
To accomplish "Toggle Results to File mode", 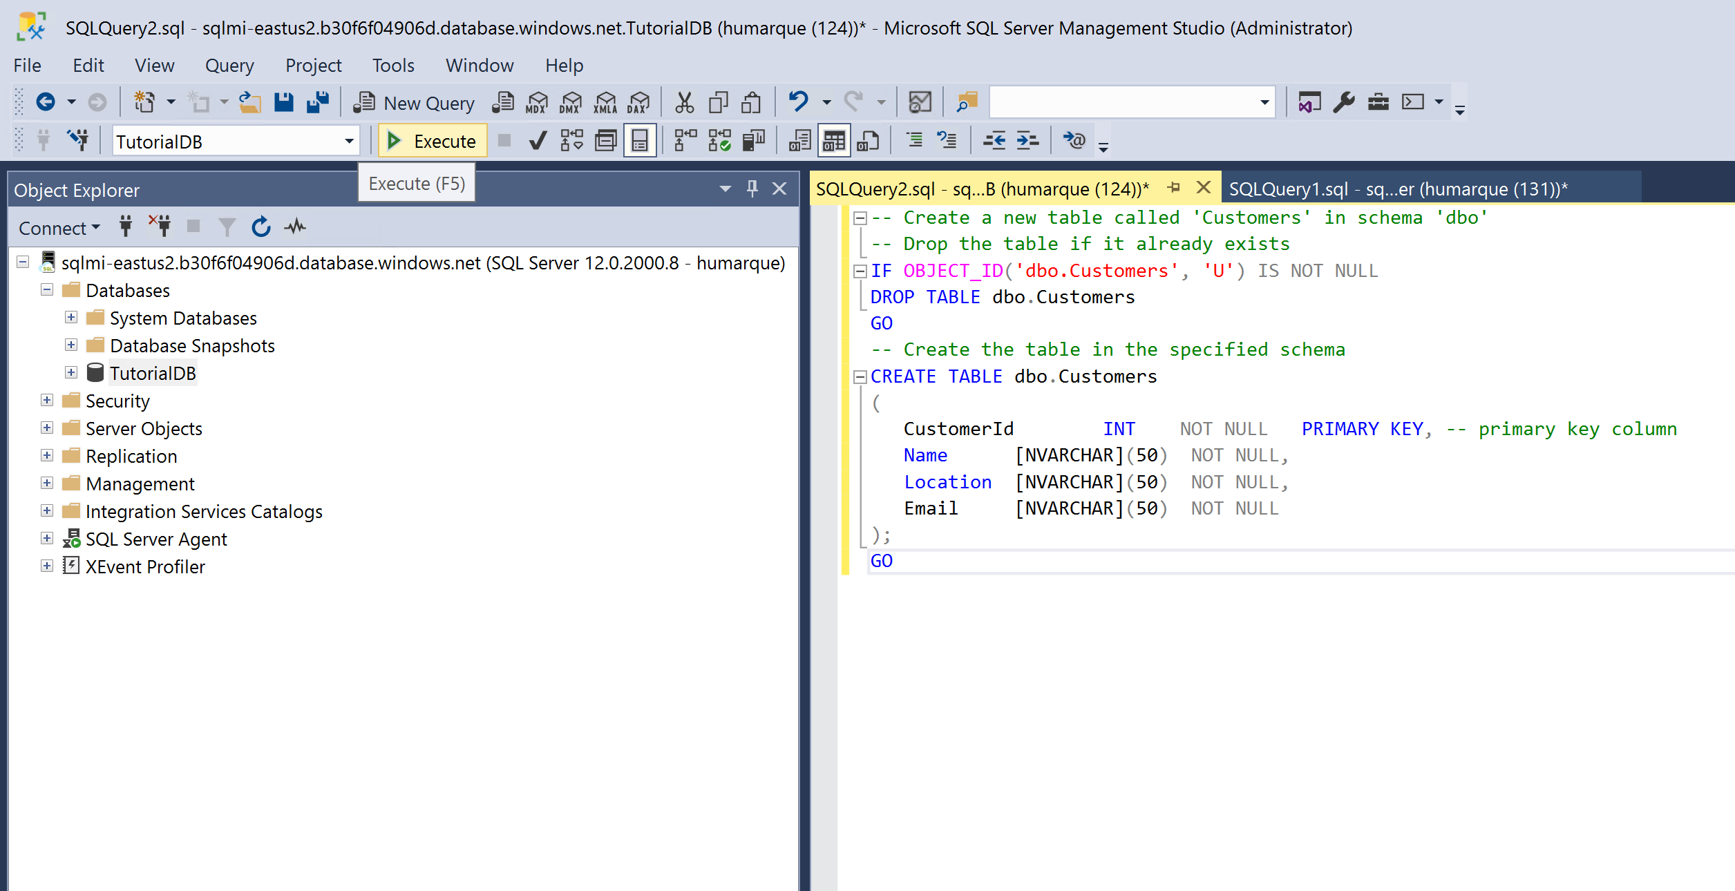I will (x=868, y=141).
